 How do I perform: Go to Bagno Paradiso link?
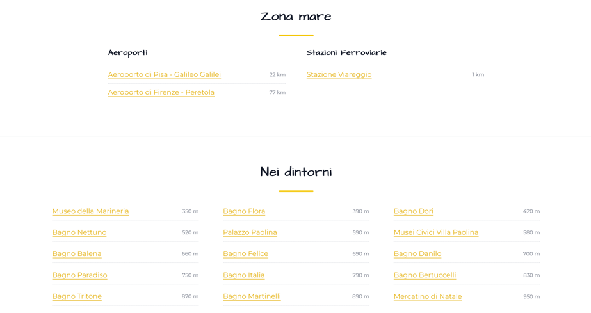79,275
